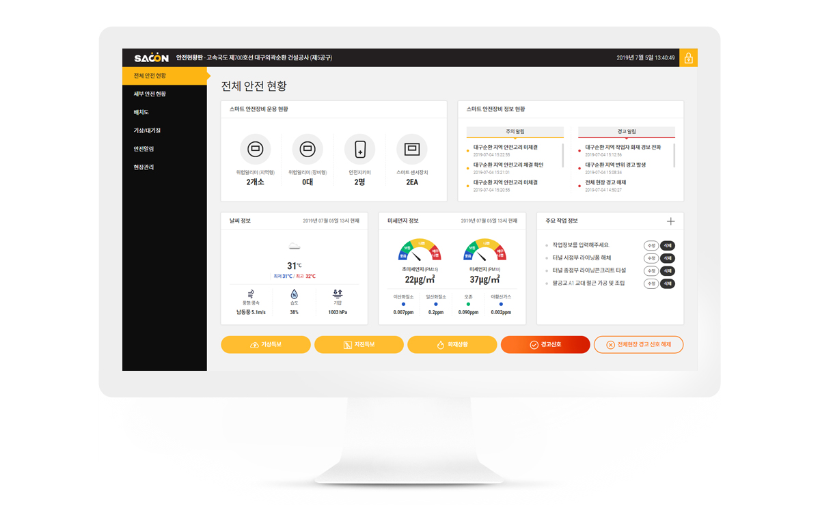This screenshot has height=519, width=820.
Task: Click the 주의 알림 list scrollbar
Action: (563, 156)
